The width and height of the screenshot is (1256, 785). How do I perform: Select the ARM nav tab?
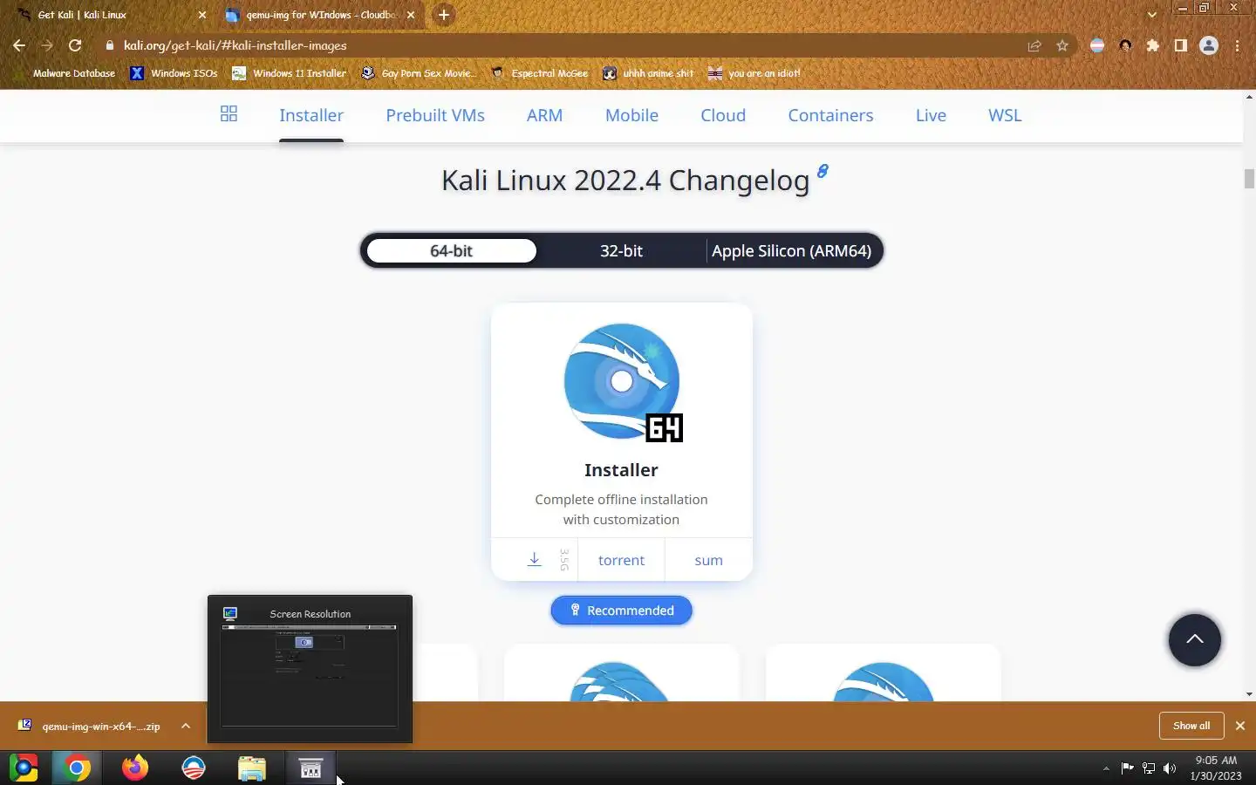(544, 115)
